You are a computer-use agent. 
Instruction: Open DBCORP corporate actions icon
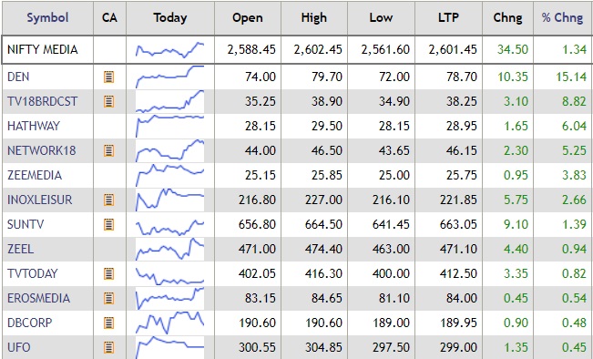pyautogui.click(x=109, y=323)
